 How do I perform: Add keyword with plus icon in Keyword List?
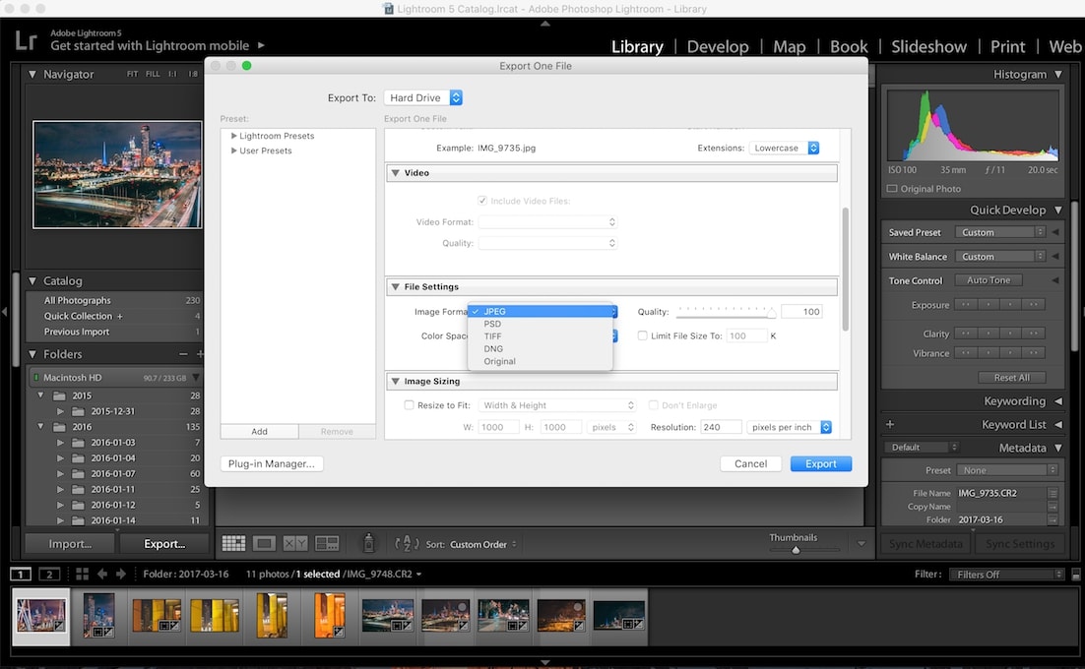point(890,424)
